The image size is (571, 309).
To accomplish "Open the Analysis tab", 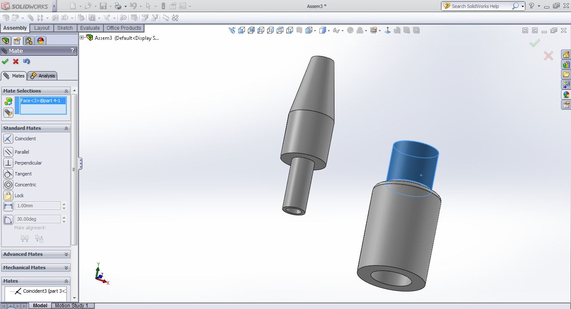I will tap(43, 76).
